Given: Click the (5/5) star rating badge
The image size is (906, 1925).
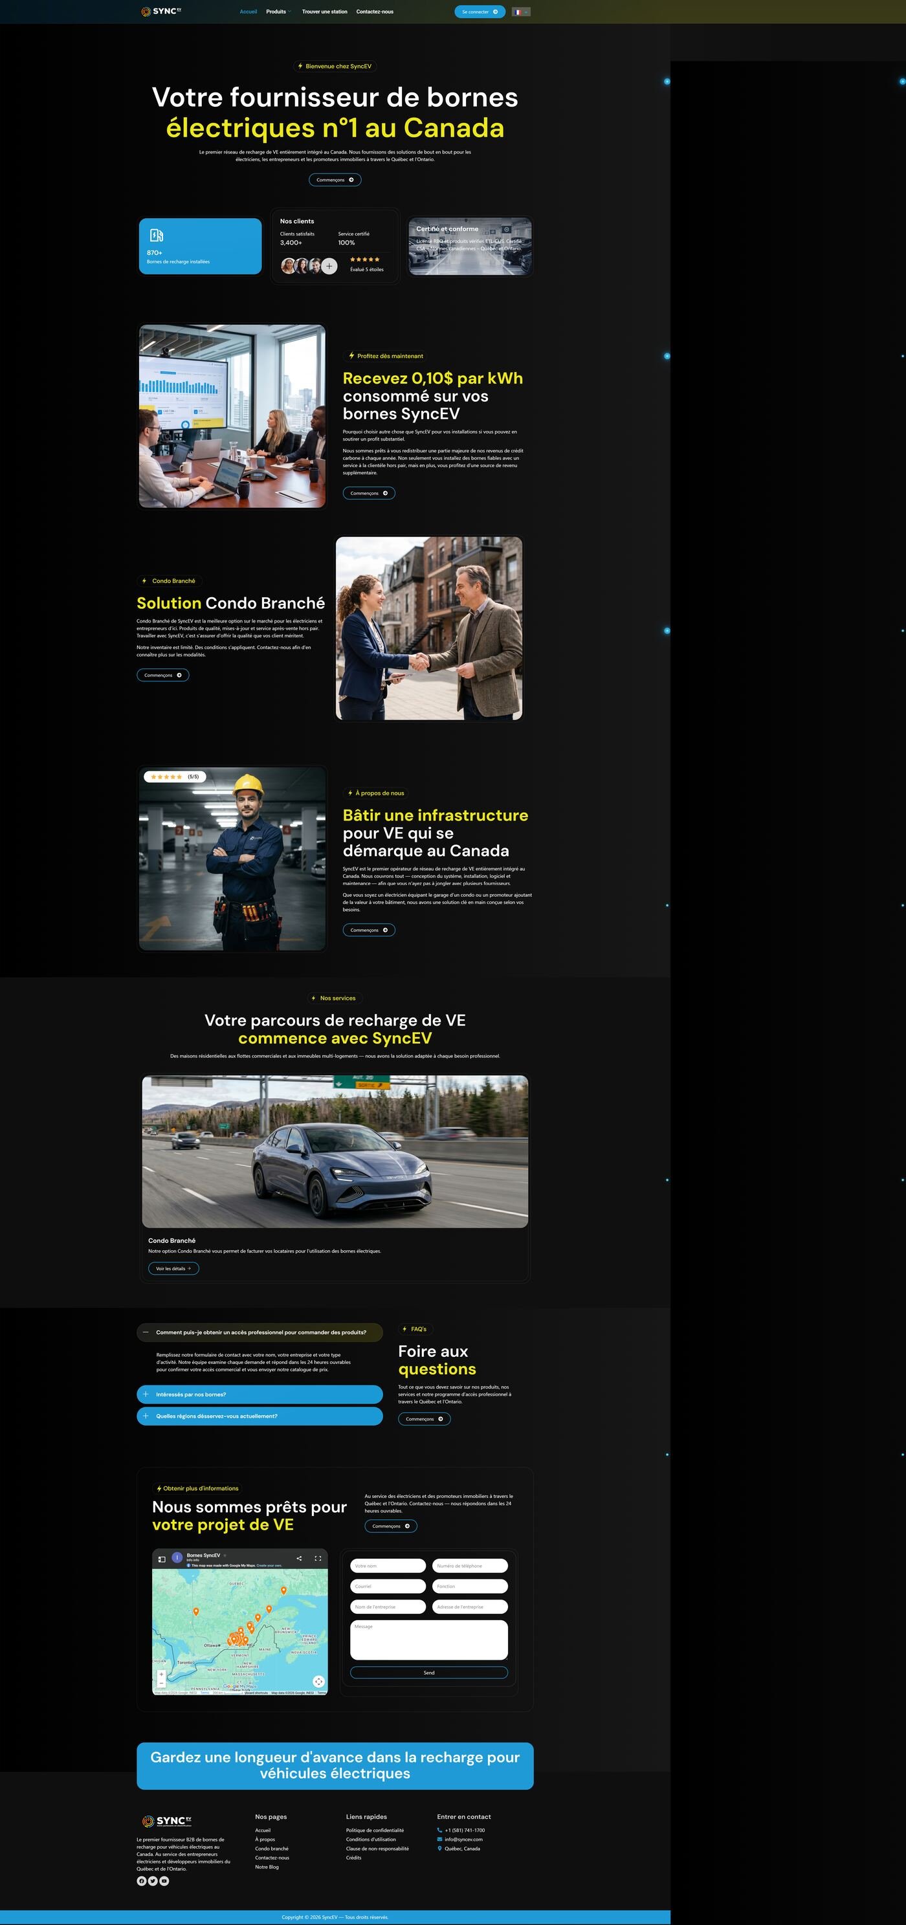Looking at the screenshot, I should [175, 776].
